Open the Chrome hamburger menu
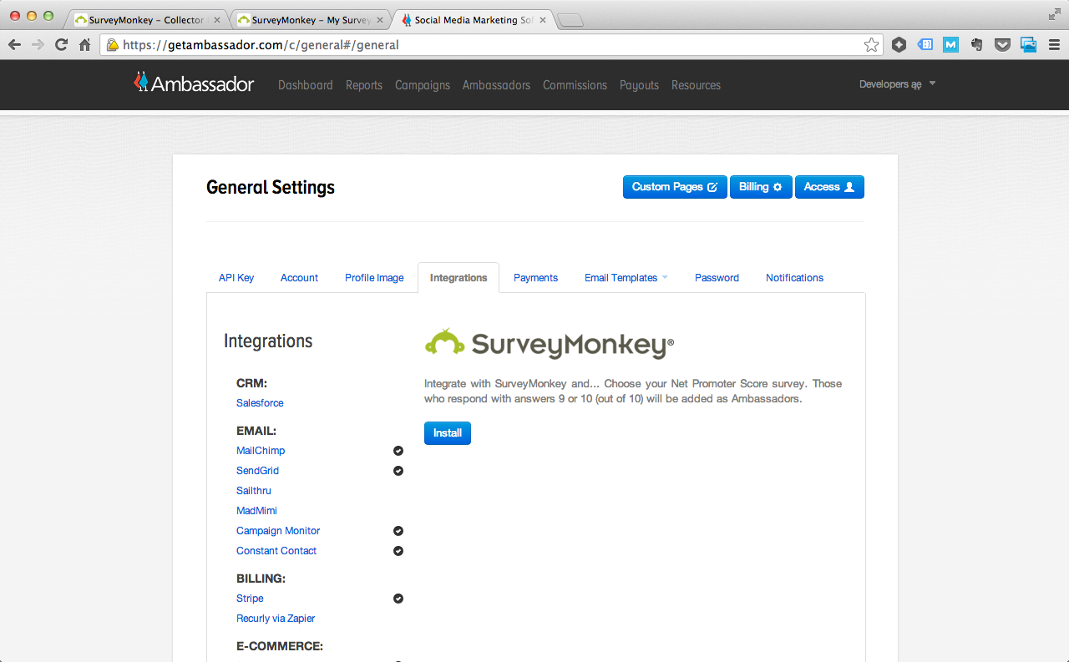The width and height of the screenshot is (1069, 662). [1054, 45]
